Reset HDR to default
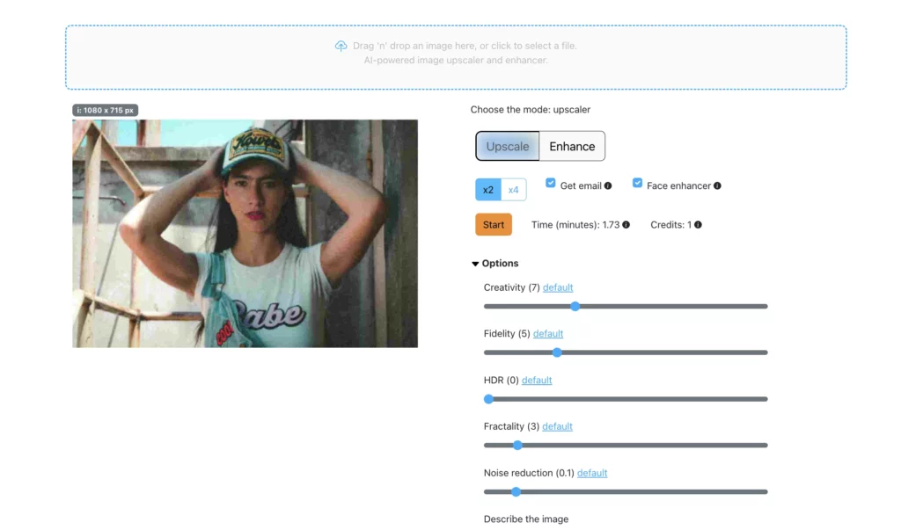 [537, 381]
